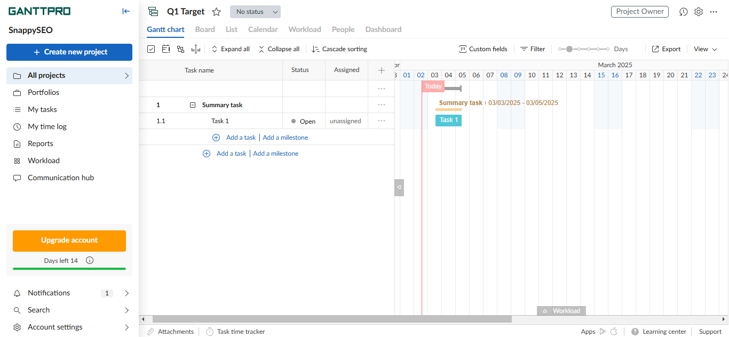Open Task time tracker
Screen dimensions: 729x337
(x=235, y=332)
